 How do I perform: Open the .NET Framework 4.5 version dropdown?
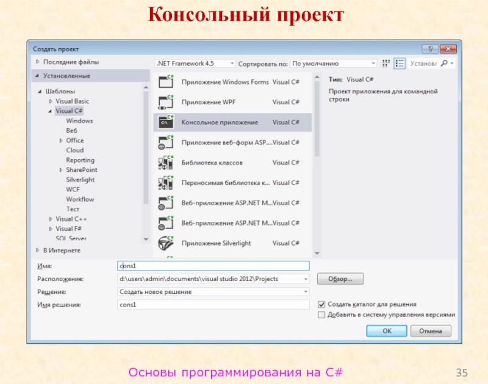(195, 63)
